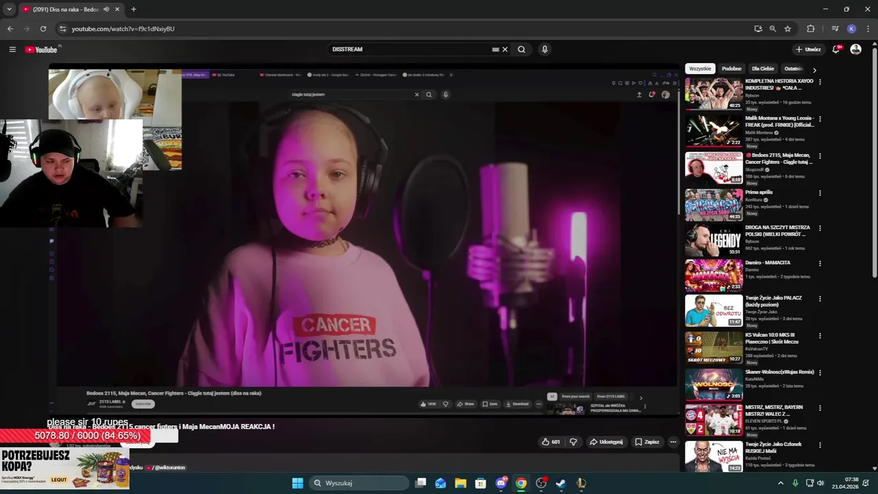The height and width of the screenshot is (494, 878).
Task: Open LEGENDY thumbnail by Rybson
Action: pyautogui.click(x=713, y=240)
